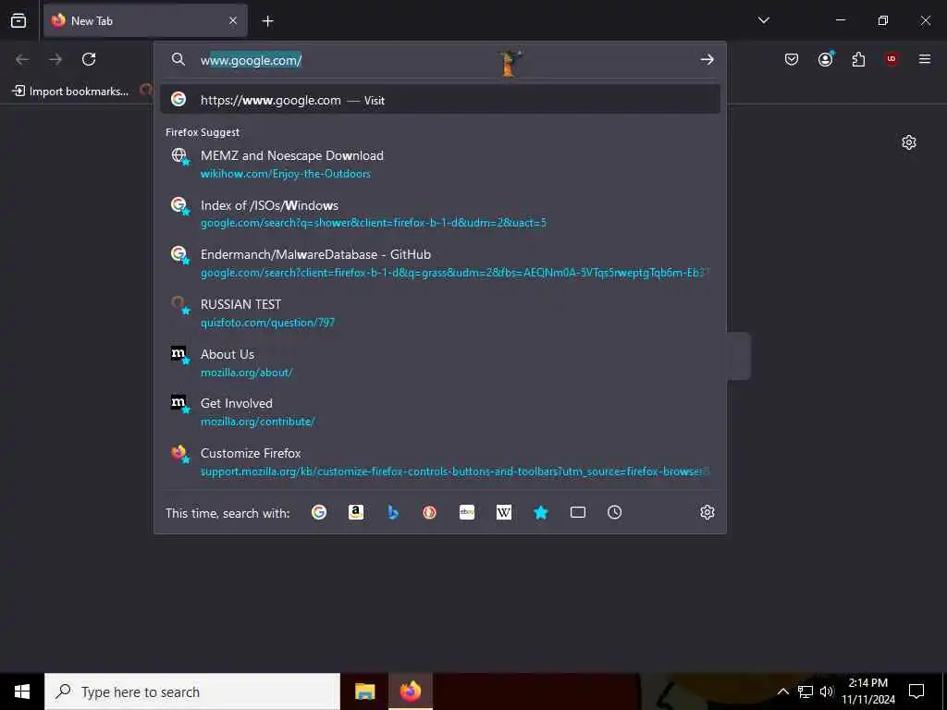
Task: Go forward one page
Action: [x=55, y=59]
